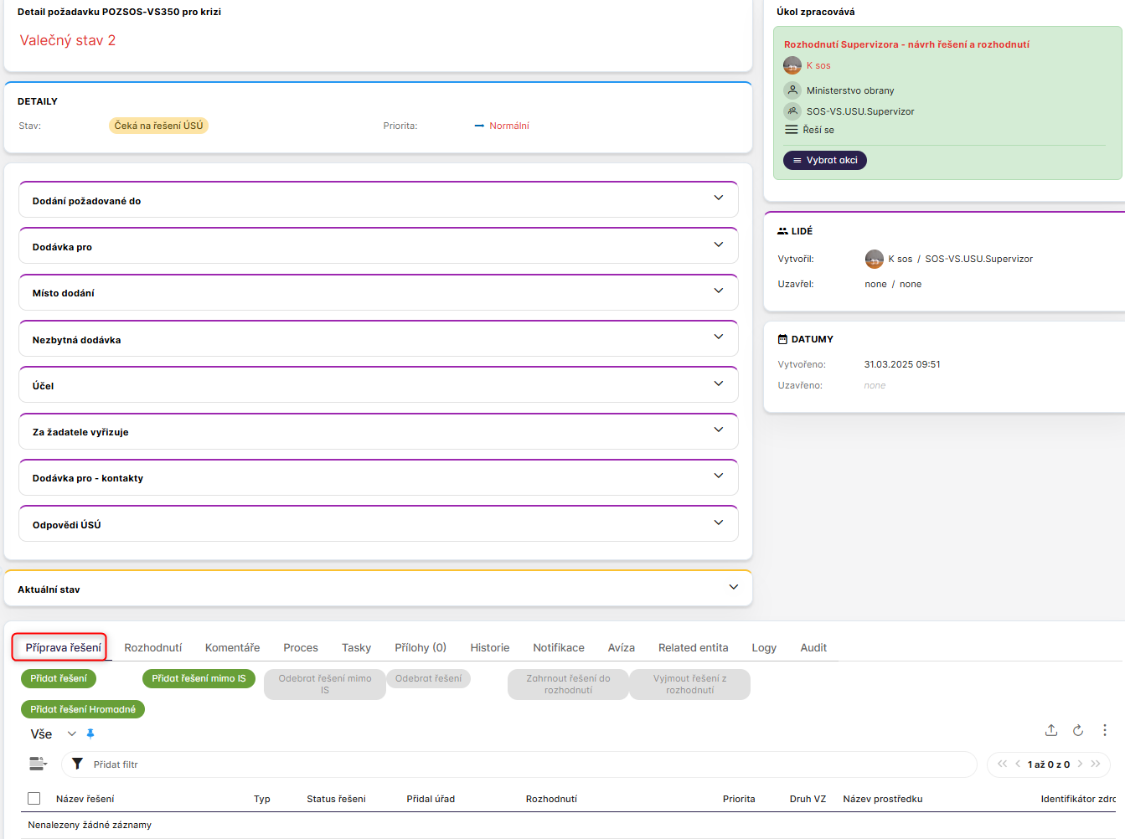Expand the Aktuální stav panel
Screen dimensions: 1125x839
(733, 588)
